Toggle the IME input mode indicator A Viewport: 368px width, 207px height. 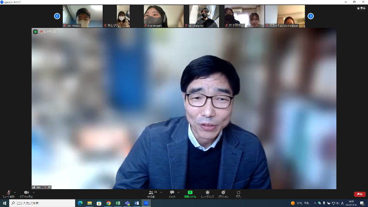click(x=342, y=203)
